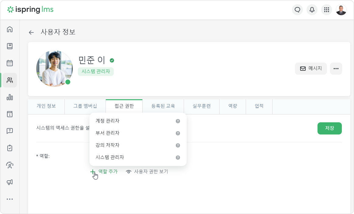
Task: Open the chat bubble icon in header
Action: 297,10
